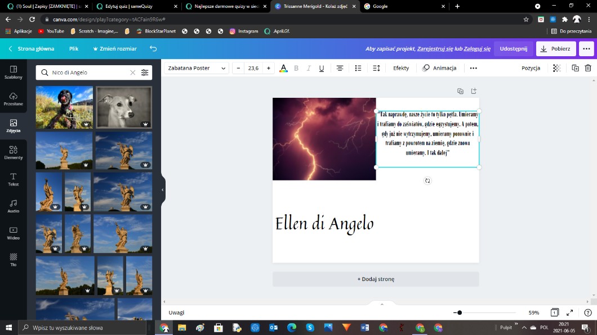Click the Dodaj stronę button
597x335 pixels.
point(376,279)
